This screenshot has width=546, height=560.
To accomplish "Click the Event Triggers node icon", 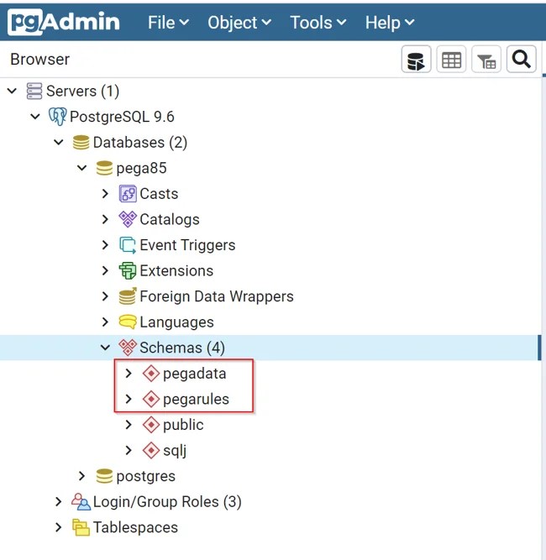I will pyautogui.click(x=128, y=245).
